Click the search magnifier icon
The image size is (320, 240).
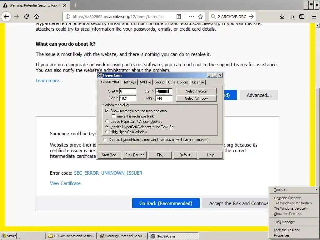pyautogui.click(x=213, y=17)
